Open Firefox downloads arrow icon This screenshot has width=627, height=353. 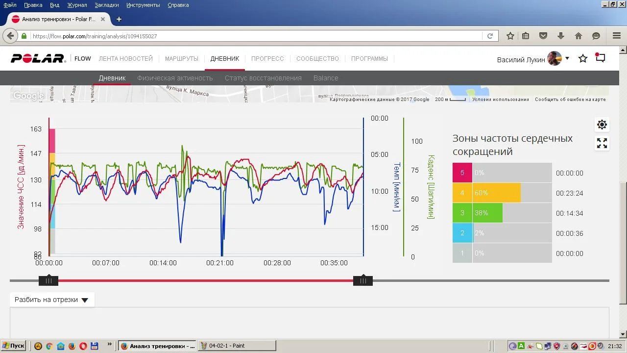[561, 36]
